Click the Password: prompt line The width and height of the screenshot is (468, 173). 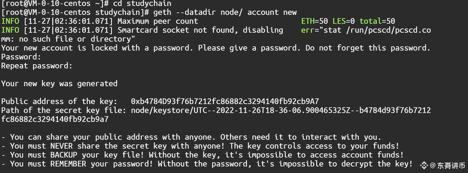click(21, 57)
